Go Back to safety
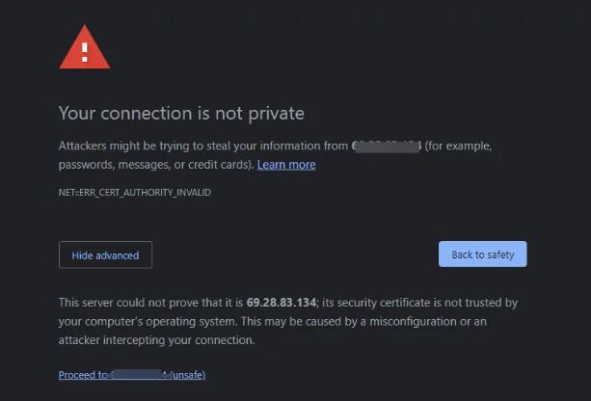 (x=483, y=254)
